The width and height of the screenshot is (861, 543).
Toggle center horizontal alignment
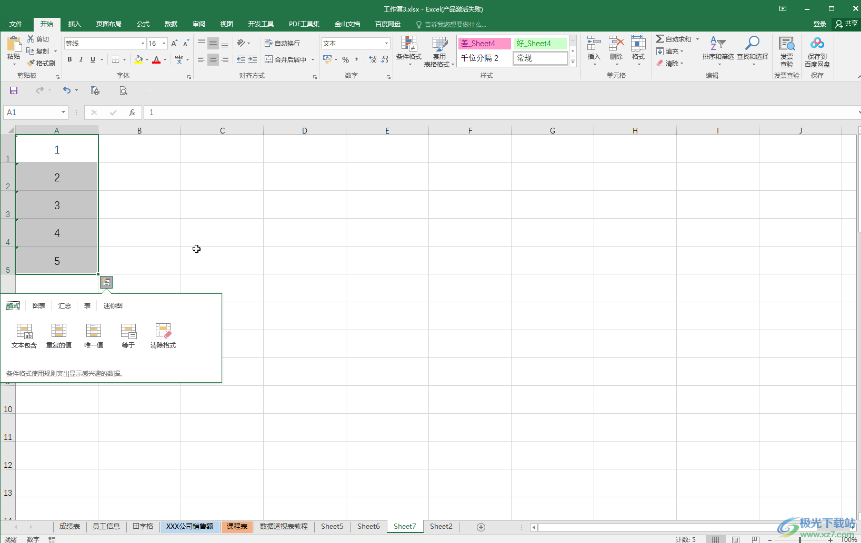[213, 59]
